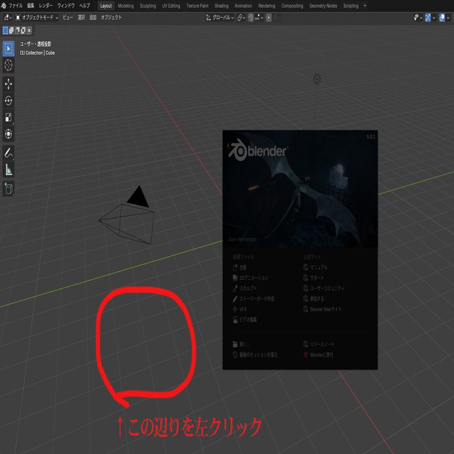
Task: Toggle proportional editing button
Action: click(269, 18)
